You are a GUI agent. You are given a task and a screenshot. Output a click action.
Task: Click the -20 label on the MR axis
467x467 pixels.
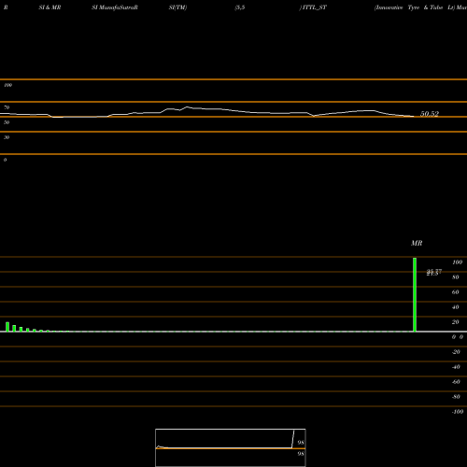(x=456, y=352)
